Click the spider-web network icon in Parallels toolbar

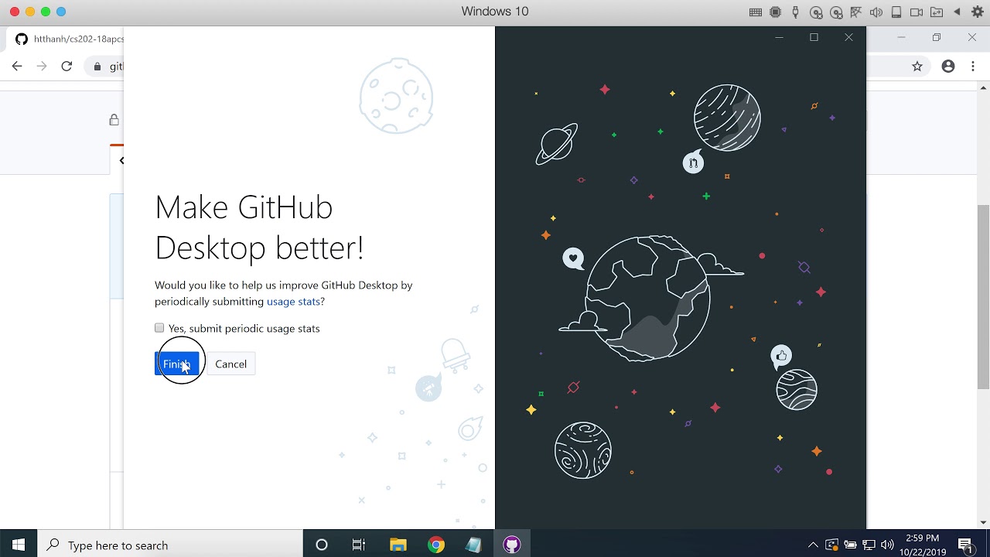tap(856, 12)
